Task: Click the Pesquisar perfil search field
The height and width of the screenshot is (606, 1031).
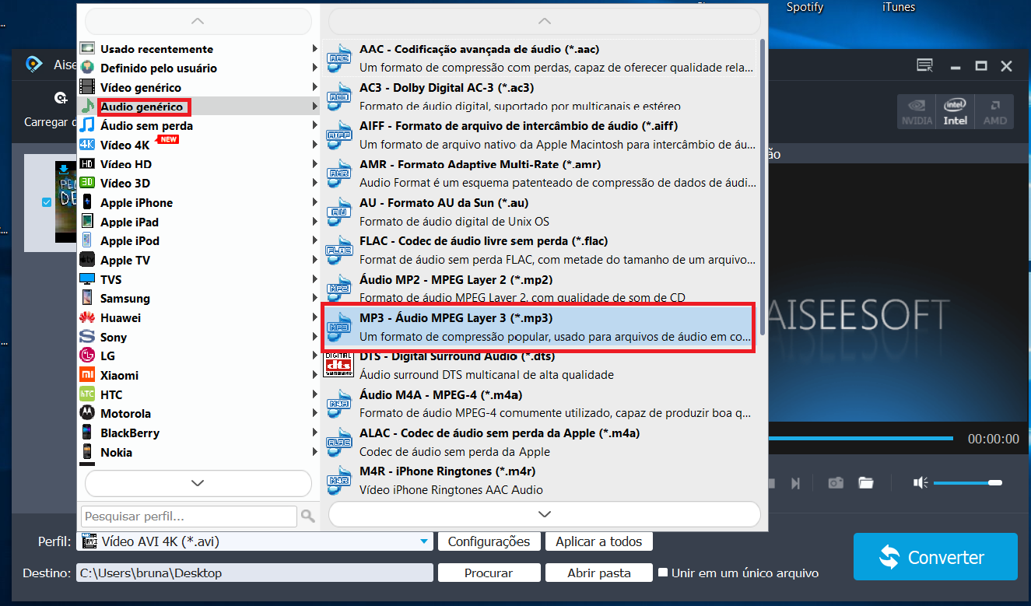Action: (x=188, y=516)
